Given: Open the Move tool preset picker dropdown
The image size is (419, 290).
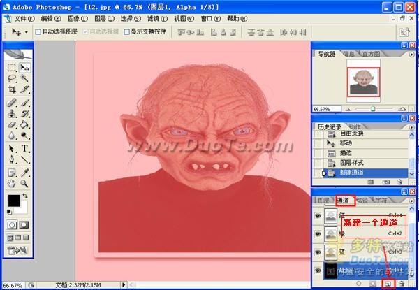Looking at the screenshot, I should [x=27, y=32].
